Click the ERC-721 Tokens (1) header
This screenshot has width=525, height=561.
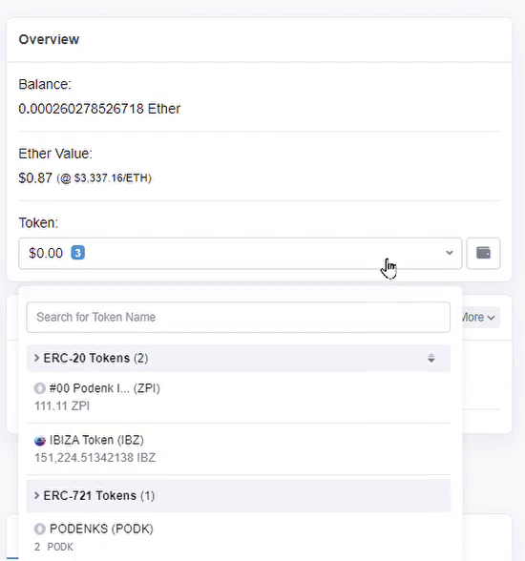pos(239,496)
